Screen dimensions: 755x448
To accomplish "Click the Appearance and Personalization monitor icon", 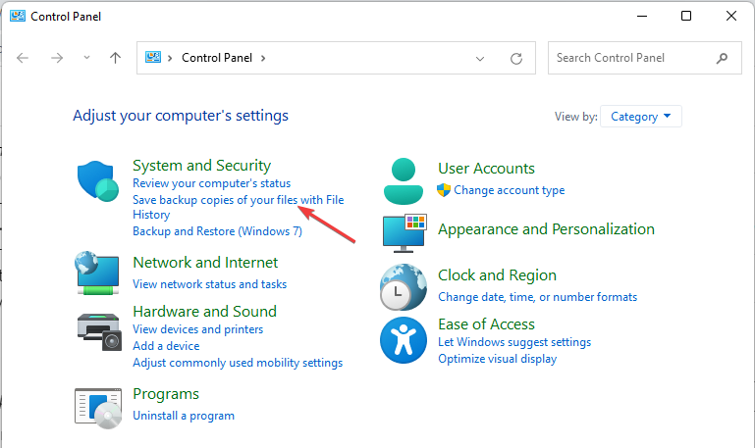I will click(x=404, y=233).
